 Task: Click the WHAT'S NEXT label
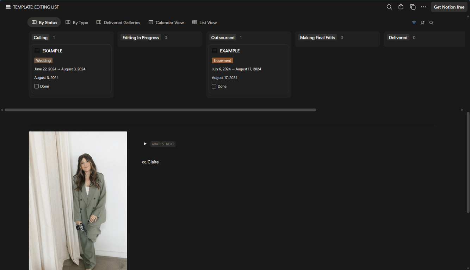[163, 144]
